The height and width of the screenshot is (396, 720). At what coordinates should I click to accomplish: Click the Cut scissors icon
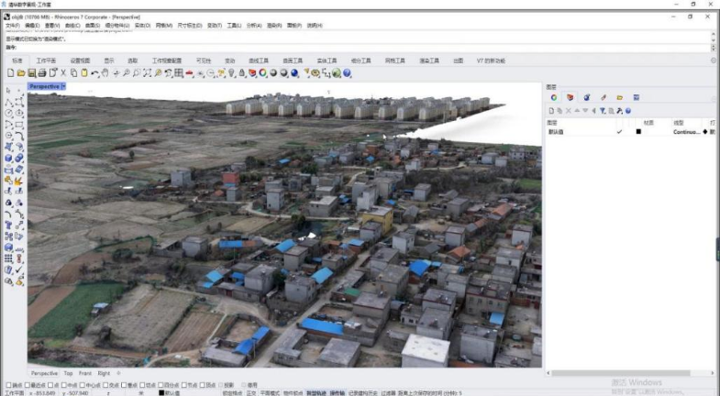pyautogui.click(x=63, y=73)
